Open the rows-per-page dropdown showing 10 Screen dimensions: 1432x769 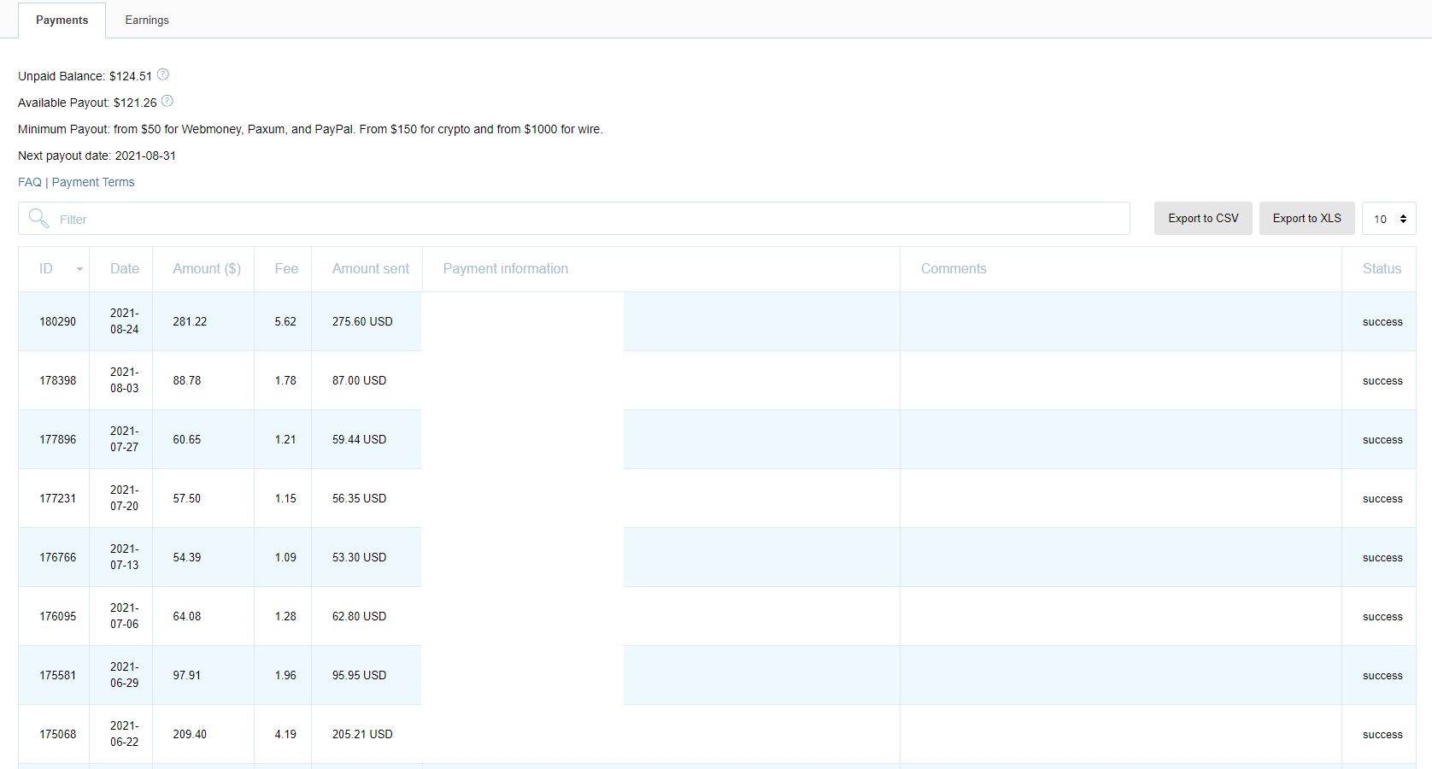(1388, 219)
